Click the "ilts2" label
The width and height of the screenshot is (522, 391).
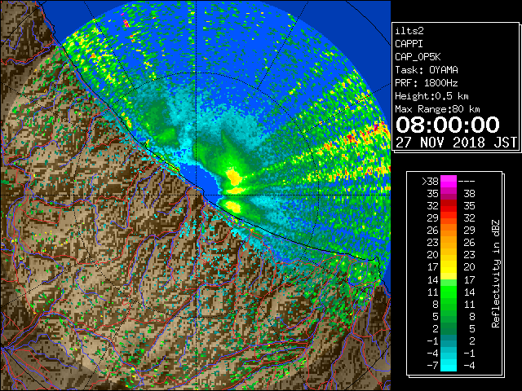409,31
